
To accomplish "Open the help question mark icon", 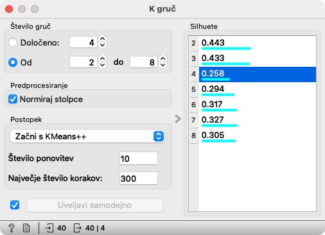I will [x=12, y=228].
